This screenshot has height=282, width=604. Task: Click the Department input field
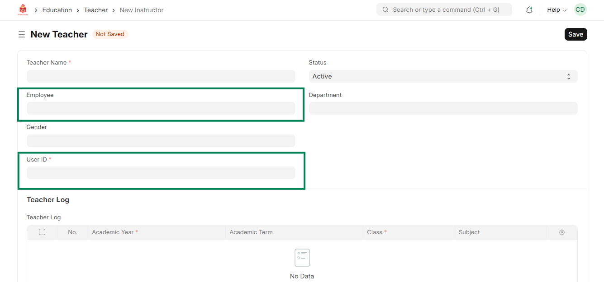coord(443,108)
